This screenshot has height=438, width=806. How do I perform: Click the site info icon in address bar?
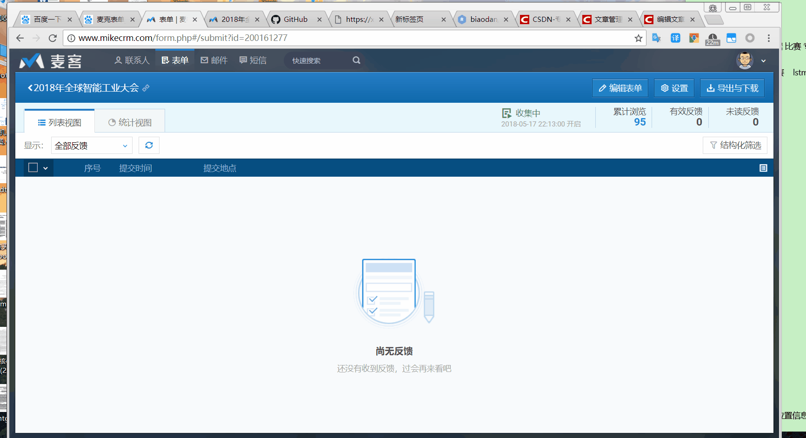(71, 38)
